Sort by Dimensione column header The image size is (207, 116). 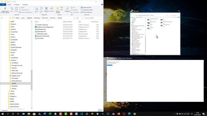[95, 22]
